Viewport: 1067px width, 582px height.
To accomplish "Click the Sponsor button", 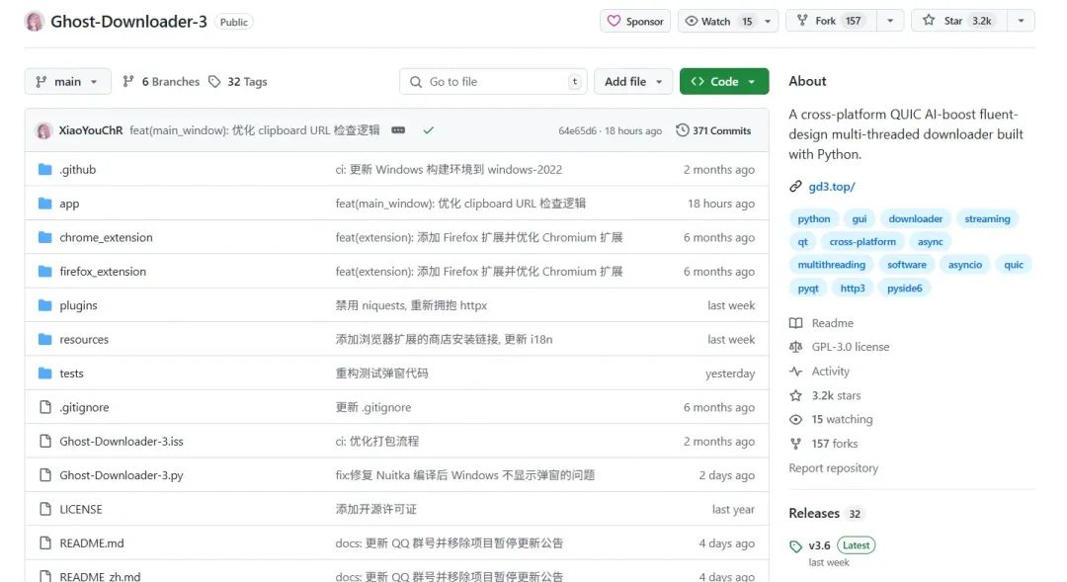I will click(x=635, y=20).
